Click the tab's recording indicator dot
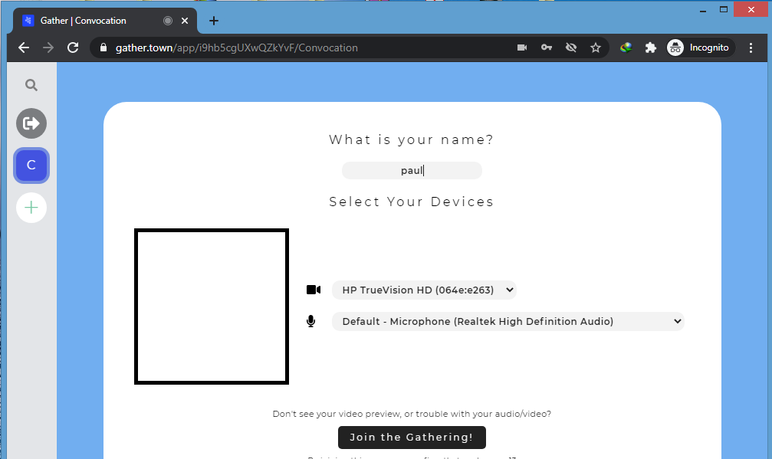The width and height of the screenshot is (772, 459). click(x=168, y=21)
